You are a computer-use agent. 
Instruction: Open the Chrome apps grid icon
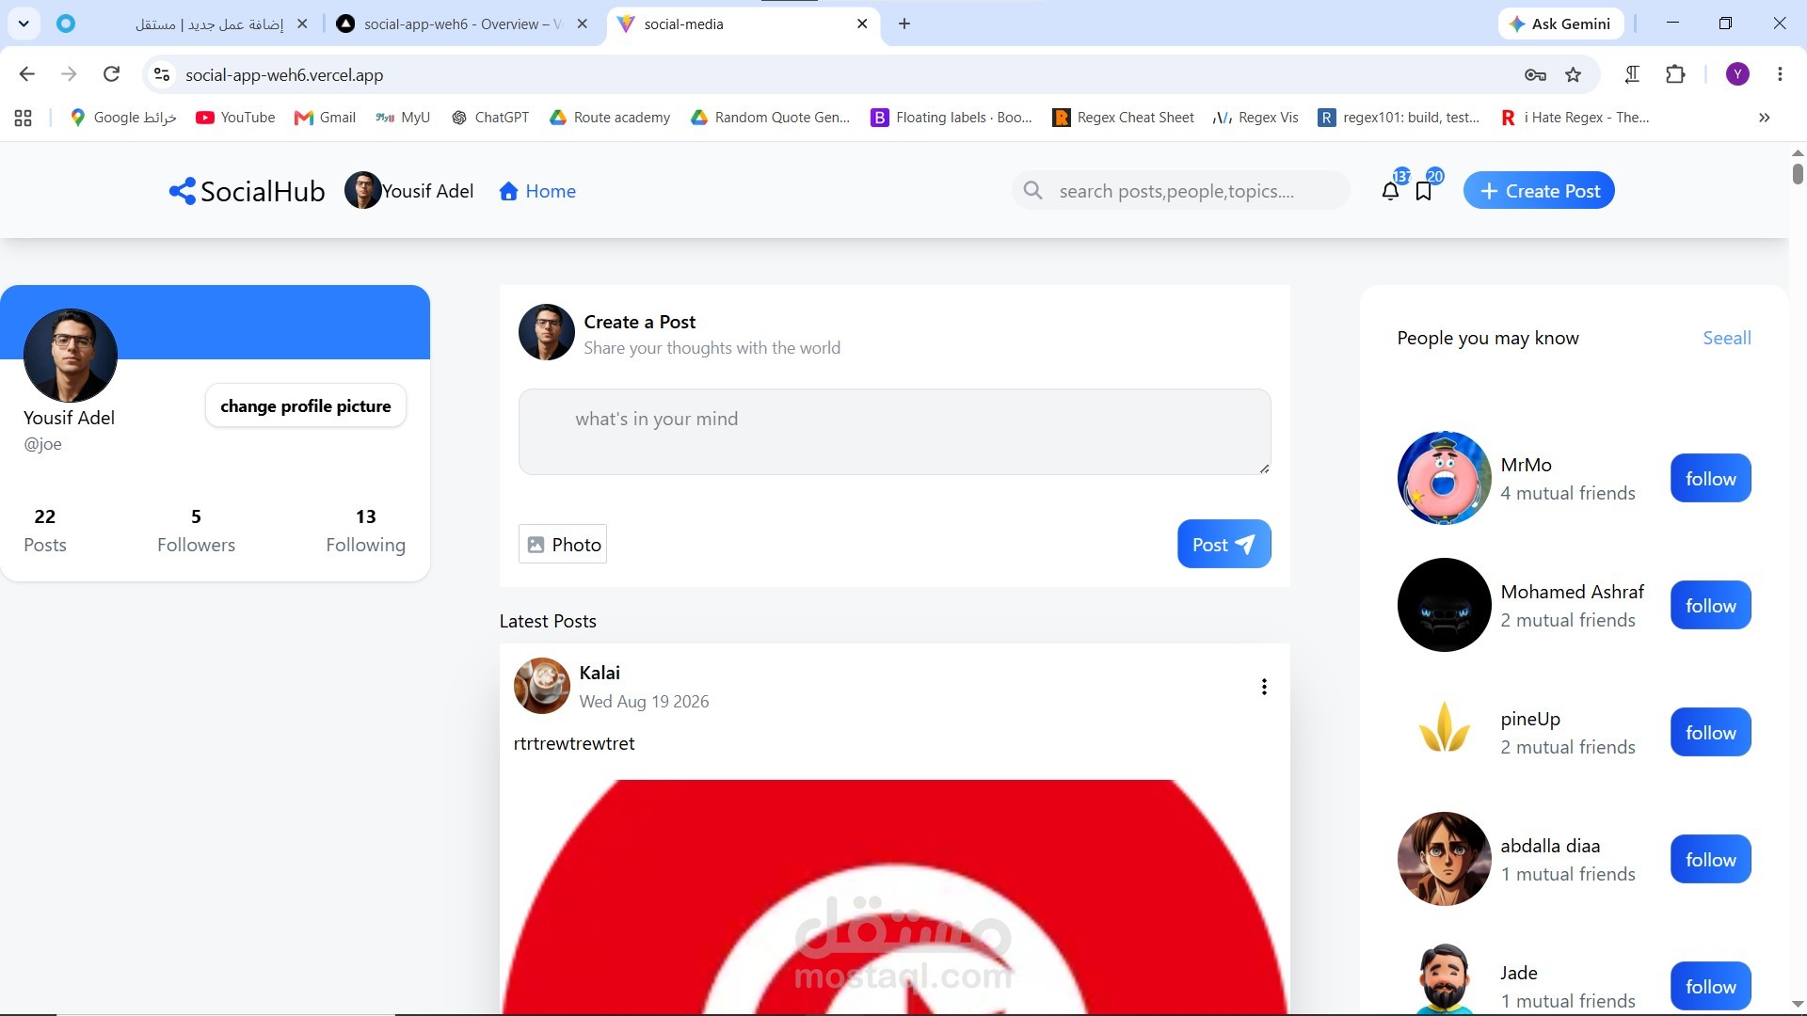pyautogui.click(x=24, y=118)
